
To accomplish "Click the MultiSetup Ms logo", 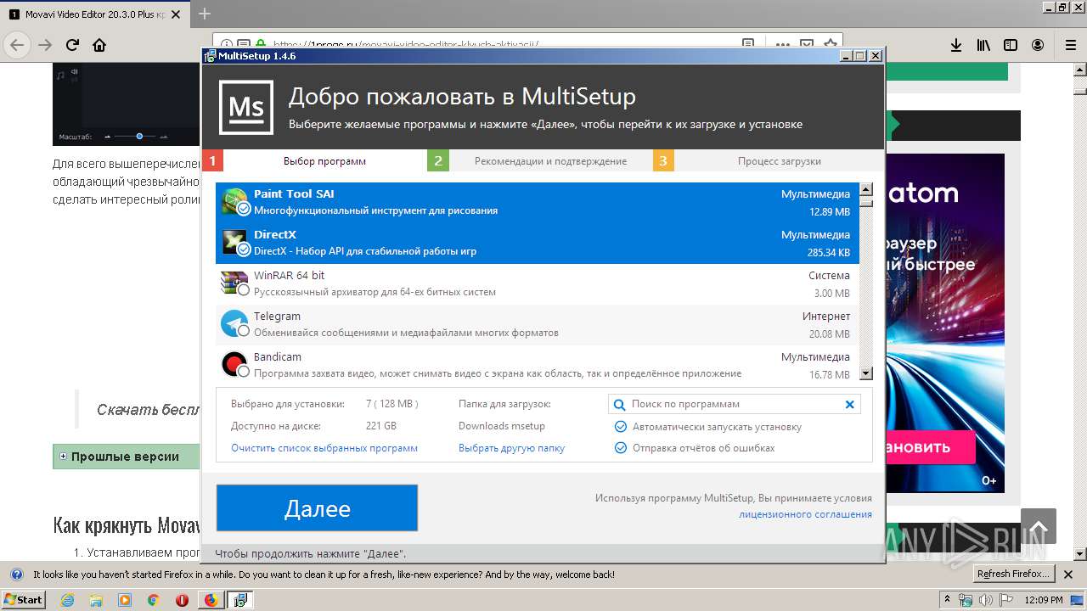I will click(x=246, y=108).
